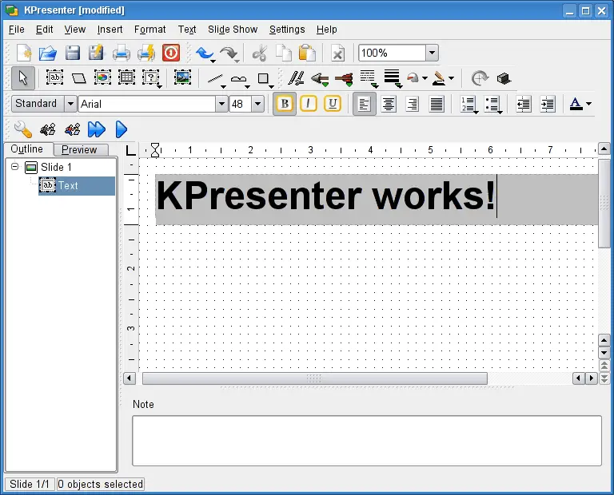Center-align the text
Screen dimensions: 614x495
389,104
